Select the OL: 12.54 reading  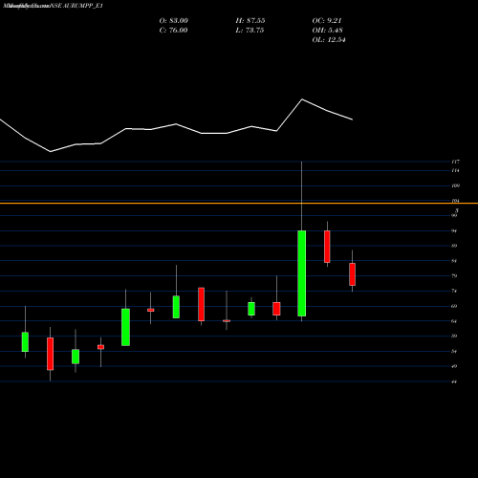[329, 40]
